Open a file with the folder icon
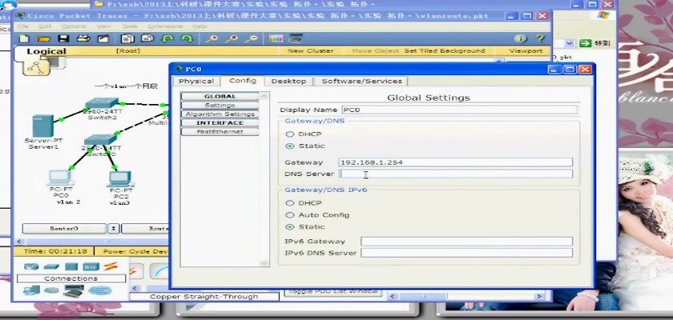Viewport: 673px width, 320px height. click(44, 39)
